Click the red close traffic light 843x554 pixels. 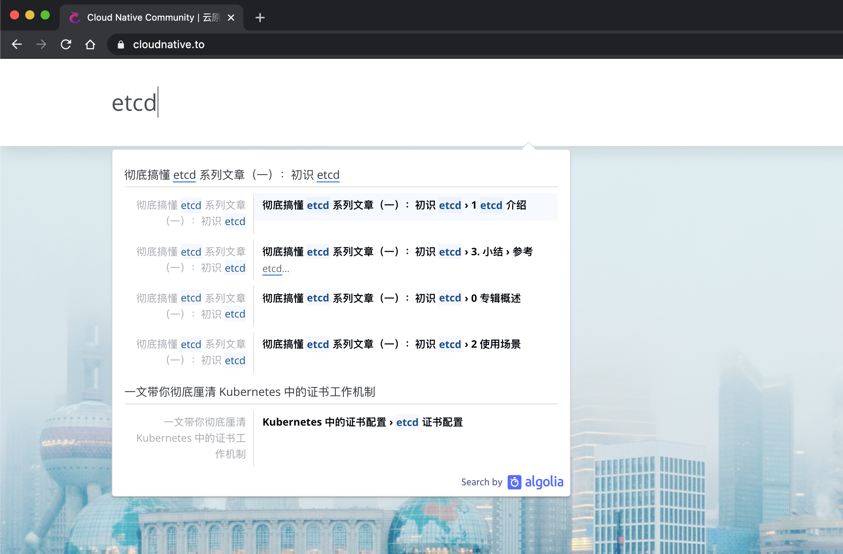click(x=15, y=15)
